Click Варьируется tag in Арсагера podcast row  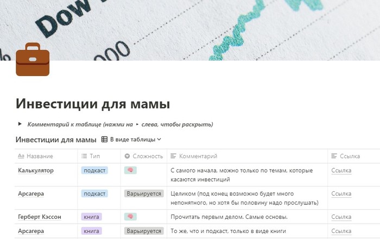tap(144, 194)
